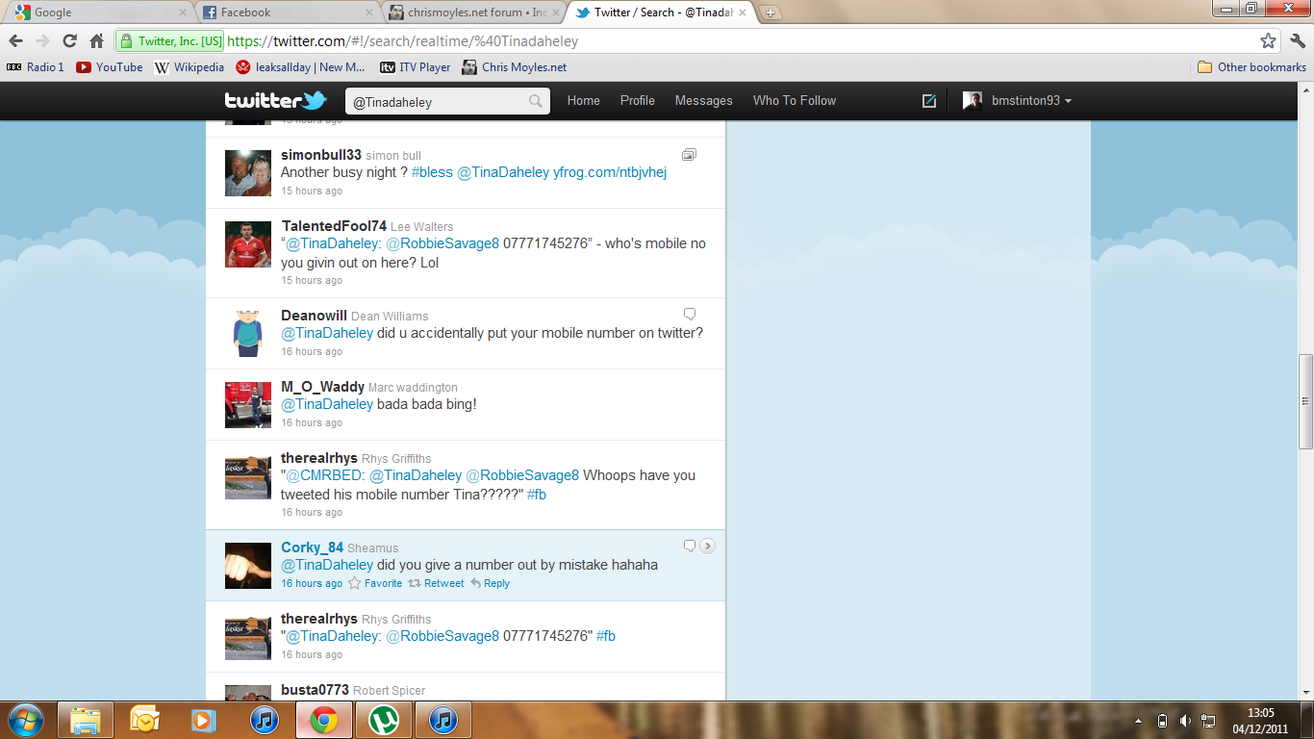Retweet the Corky_84 tweet
This screenshot has height=739, width=1314.
[x=436, y=583]
